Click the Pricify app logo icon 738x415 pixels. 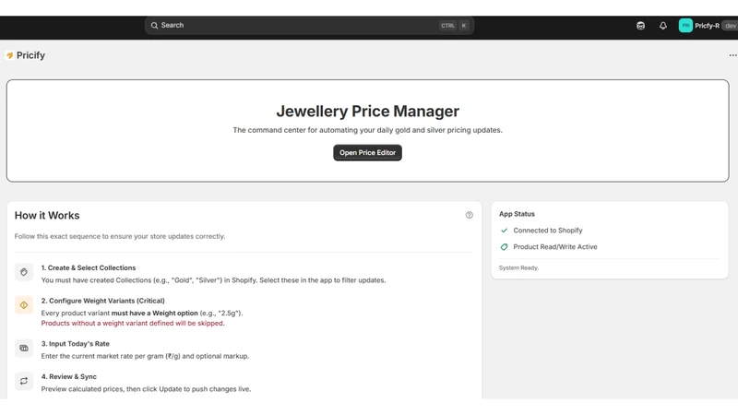[x=9, y=55]
